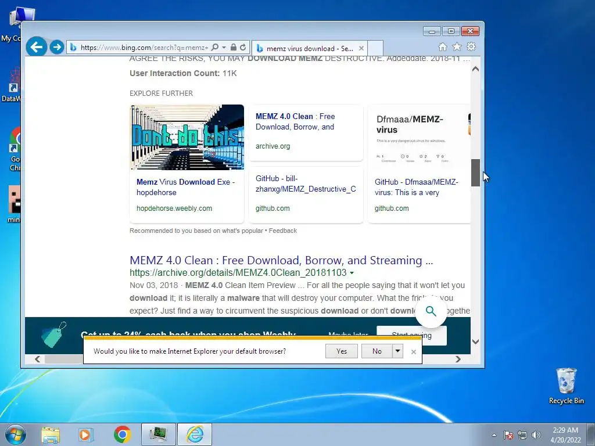Click the Dfmaaa/MEMZ-virus repository preview image
The width and height of the screenshot is (595, 446).
[x=419, y=137]
